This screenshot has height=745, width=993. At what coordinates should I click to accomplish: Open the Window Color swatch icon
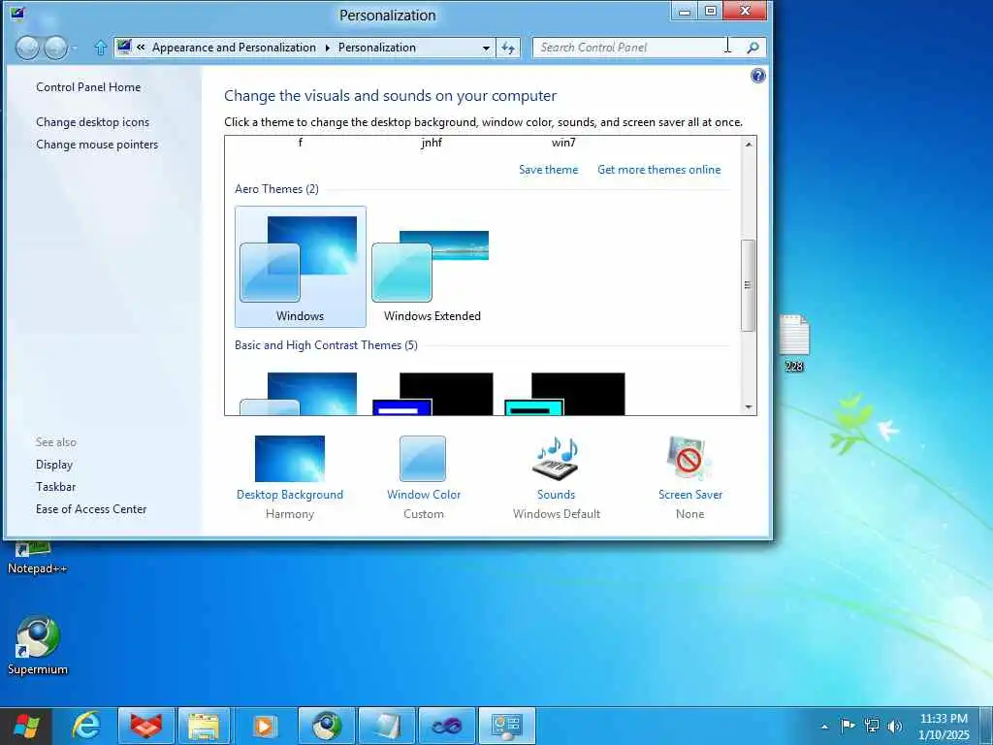pos(423,459)
